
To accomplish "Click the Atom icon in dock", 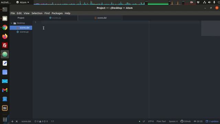I will tap(5, 54).
